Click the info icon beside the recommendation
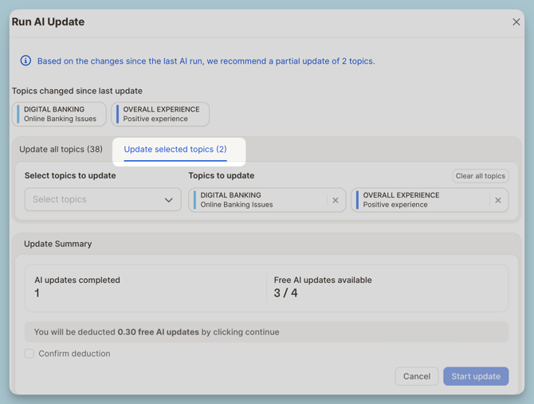 point(26,61)
